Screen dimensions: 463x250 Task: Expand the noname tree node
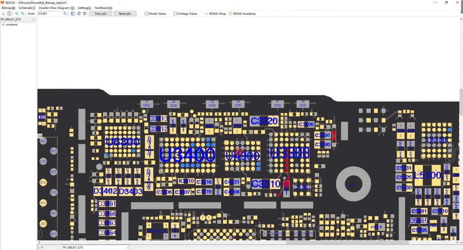pos(3,24)
